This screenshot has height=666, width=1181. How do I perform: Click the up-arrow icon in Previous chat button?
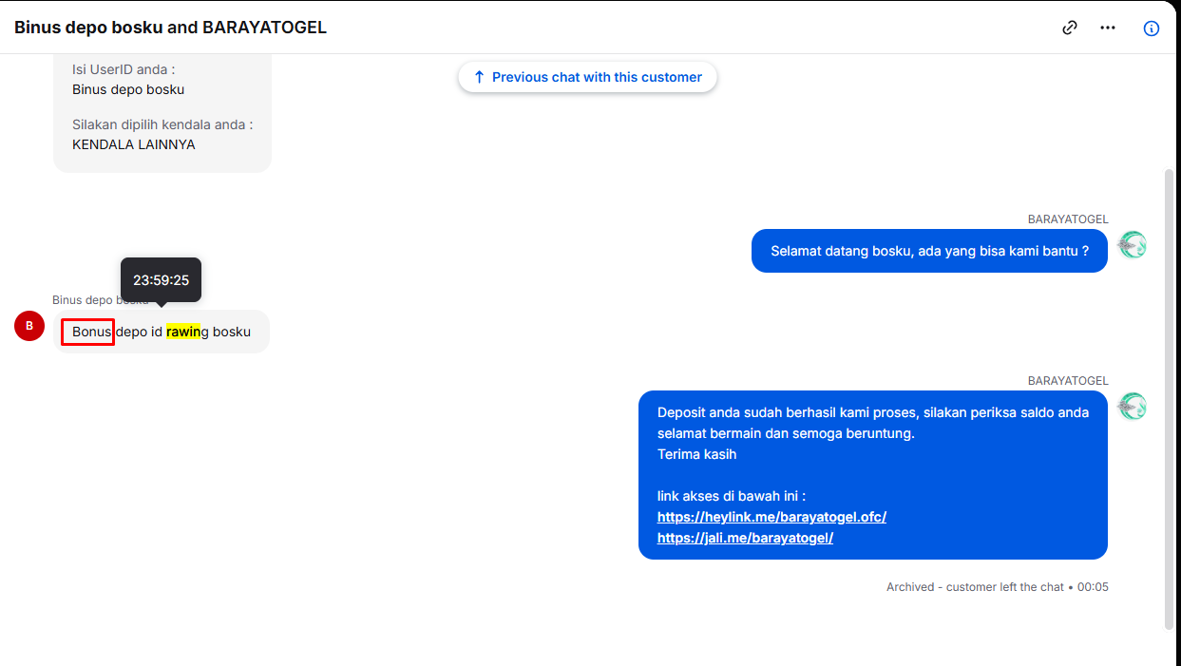pyautogui.click(x=479, y=77)
